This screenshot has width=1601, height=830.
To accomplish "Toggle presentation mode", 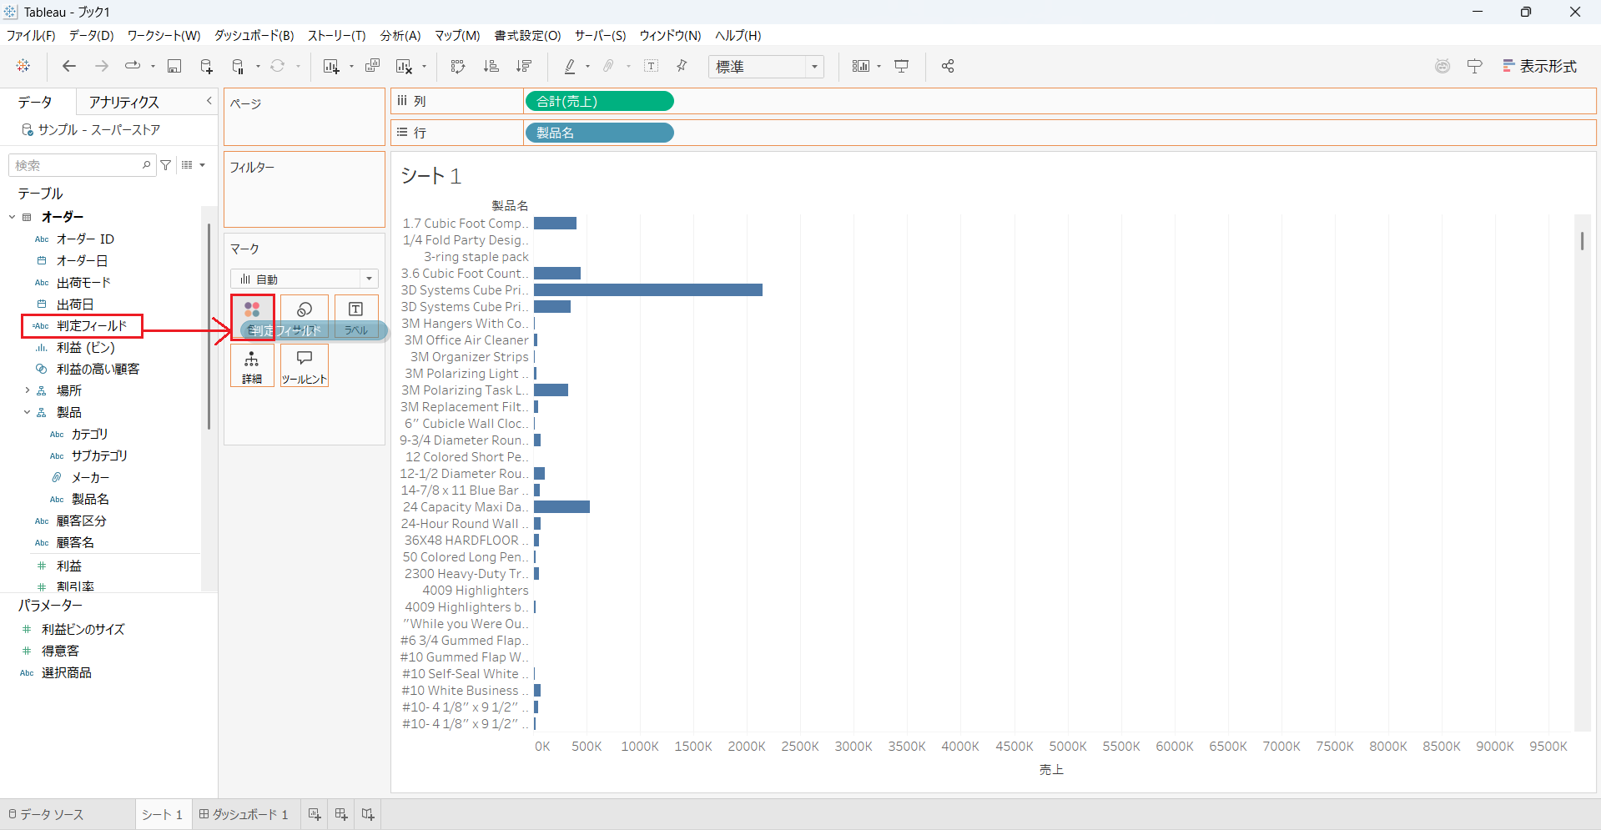I will 902,67.
